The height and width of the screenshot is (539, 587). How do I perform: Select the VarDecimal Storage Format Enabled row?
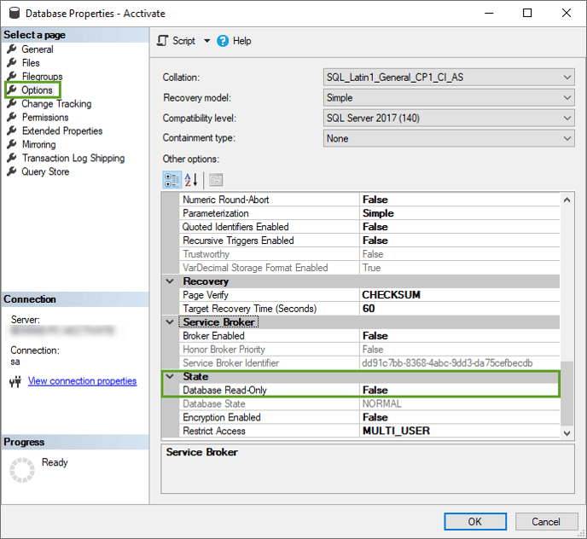[370, 268]
